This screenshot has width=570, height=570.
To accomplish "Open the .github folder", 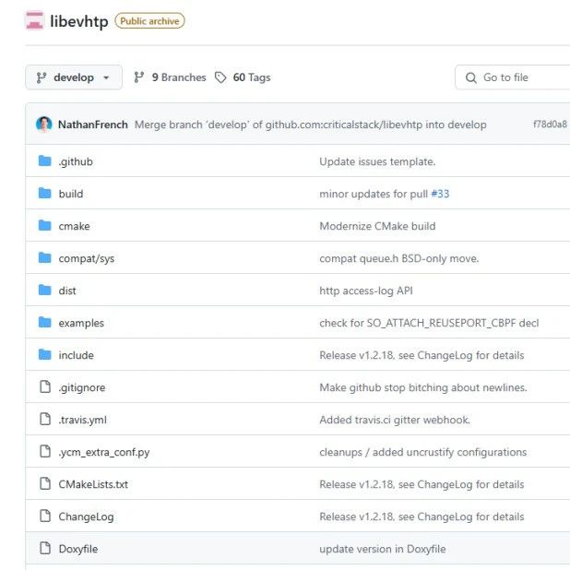I will click(x=76, y=161).
